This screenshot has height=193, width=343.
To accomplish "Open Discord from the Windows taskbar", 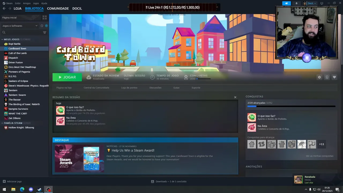I will tap(31, 190).
